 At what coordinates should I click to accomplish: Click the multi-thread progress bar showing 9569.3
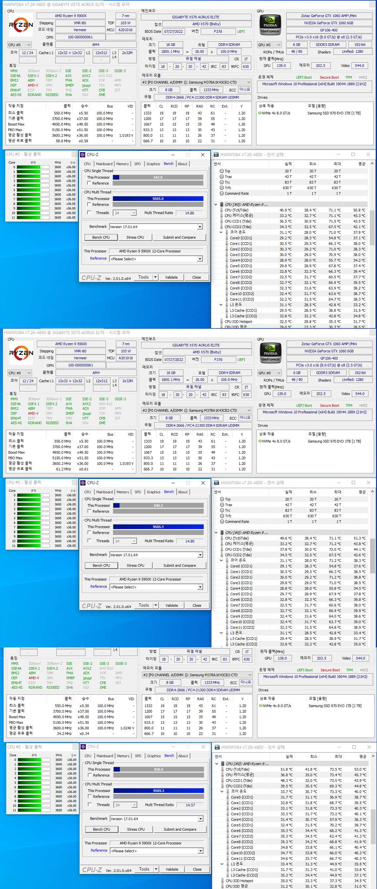coord(159,791)
